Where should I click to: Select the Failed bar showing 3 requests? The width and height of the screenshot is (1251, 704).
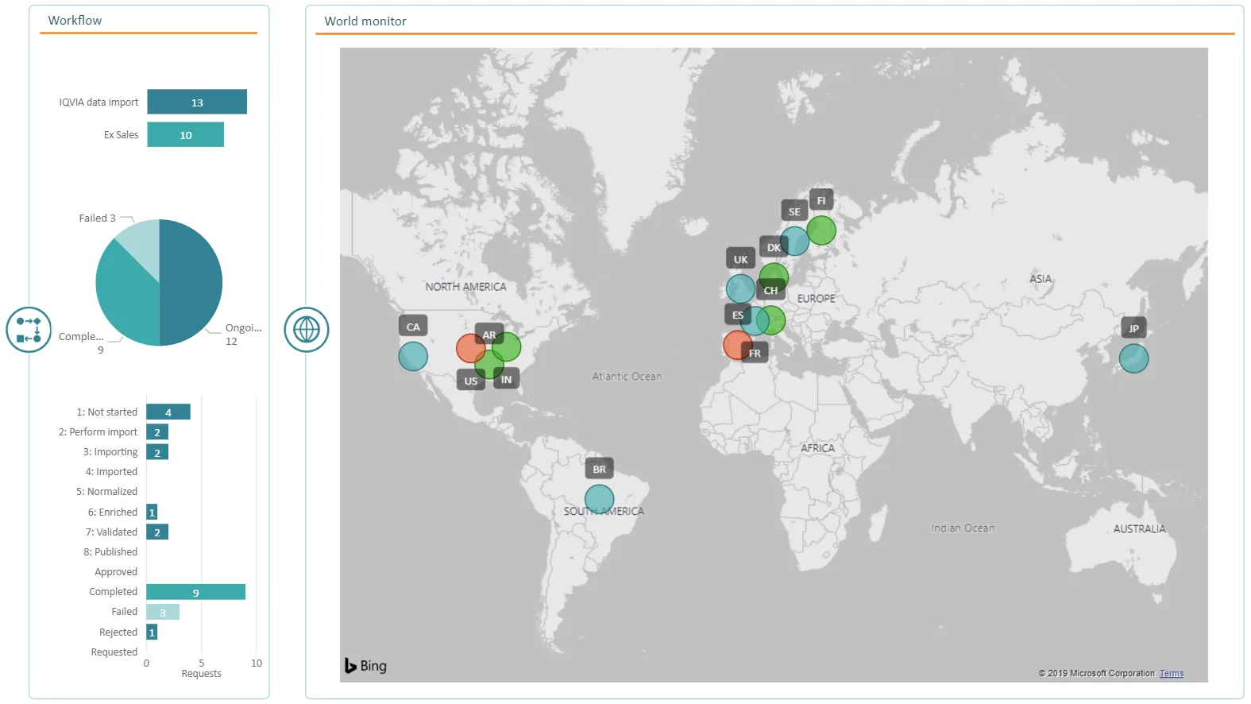click(163, 612)
